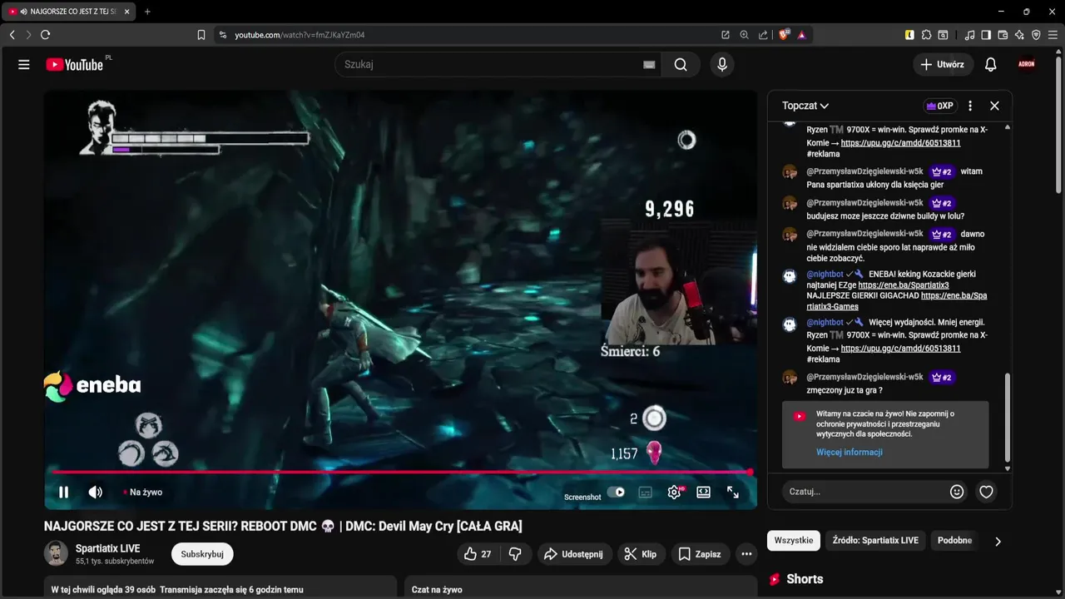1065x599 pixels.
Task: Open media controls music note icon
Action: tap(969, 35)
